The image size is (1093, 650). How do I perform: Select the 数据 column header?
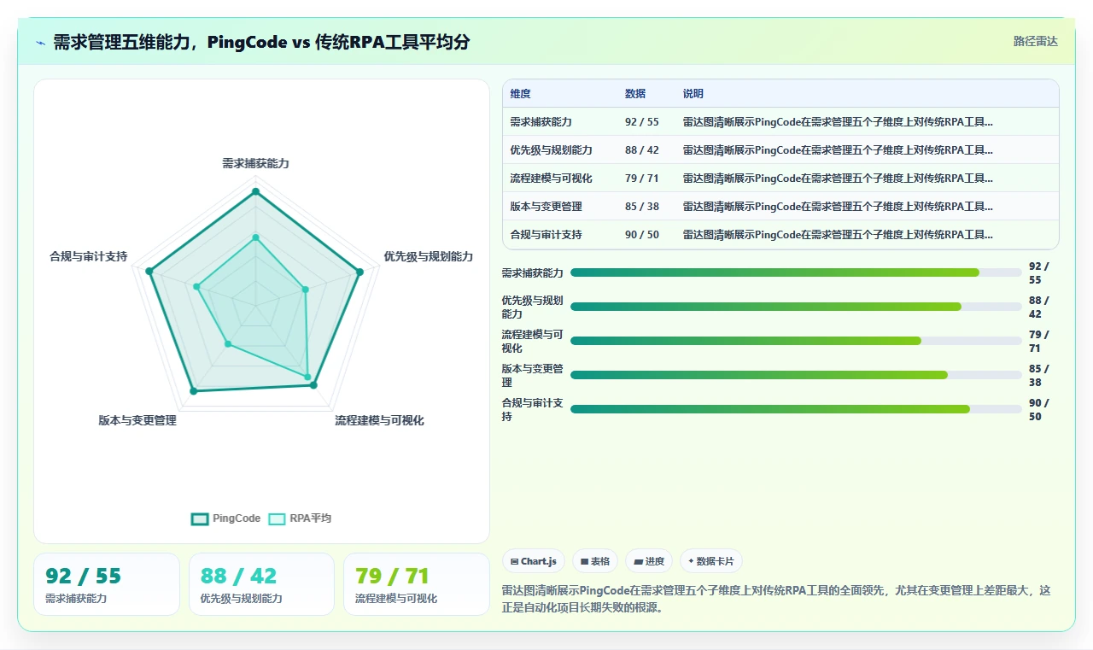[635, 94]
